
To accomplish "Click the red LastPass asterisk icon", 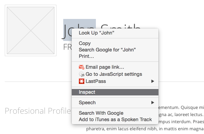I will pyautogui.click(x=82, y=81).
